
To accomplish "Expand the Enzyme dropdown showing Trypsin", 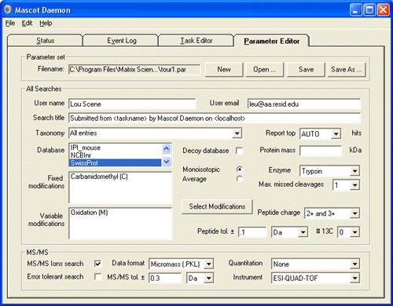I will 354,171.
